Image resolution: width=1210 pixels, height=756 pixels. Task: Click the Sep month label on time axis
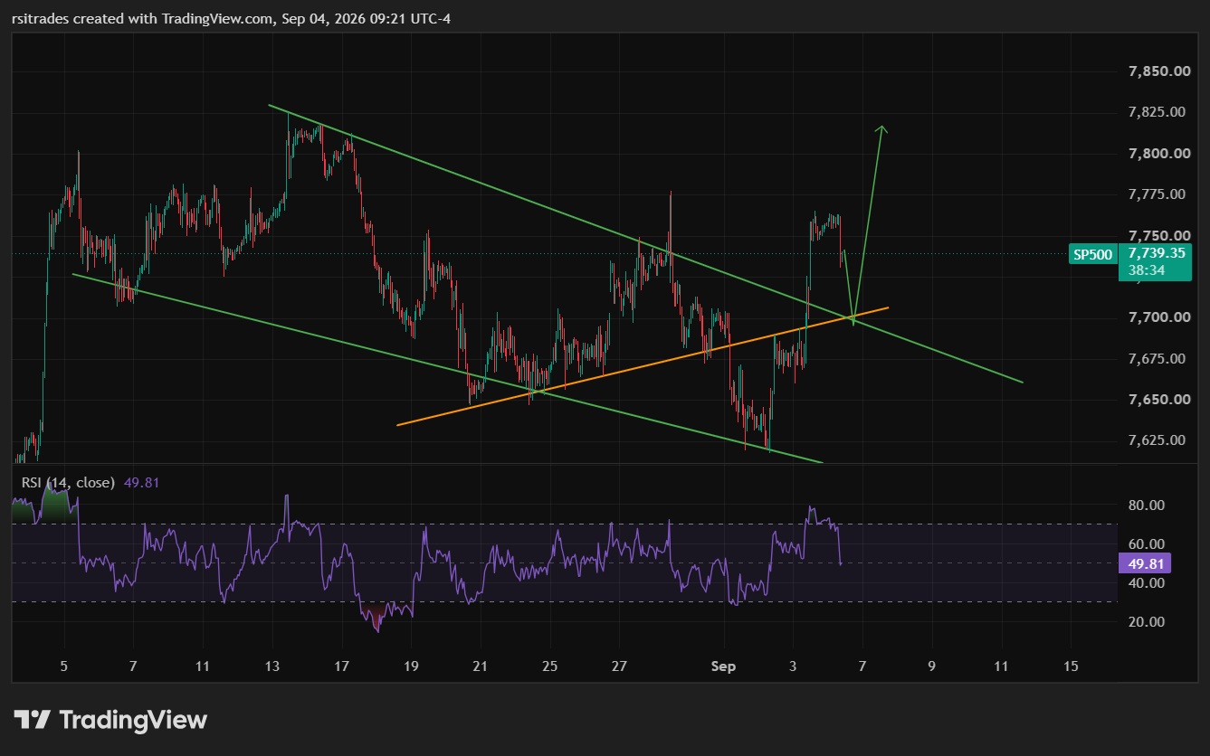(724, 666)
